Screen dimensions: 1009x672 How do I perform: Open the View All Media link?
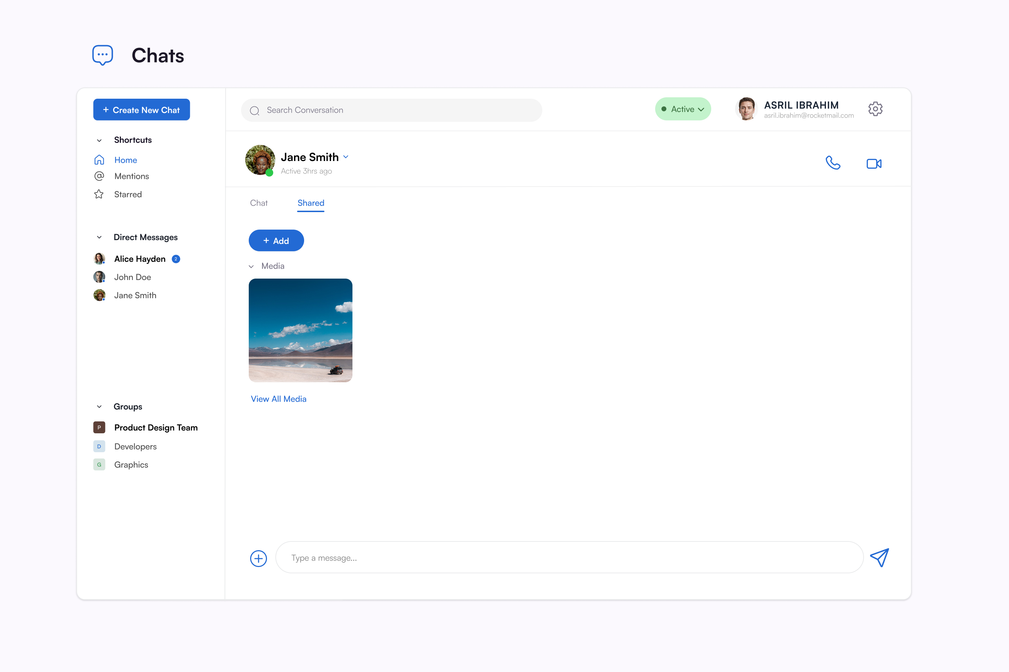point(279,399)
